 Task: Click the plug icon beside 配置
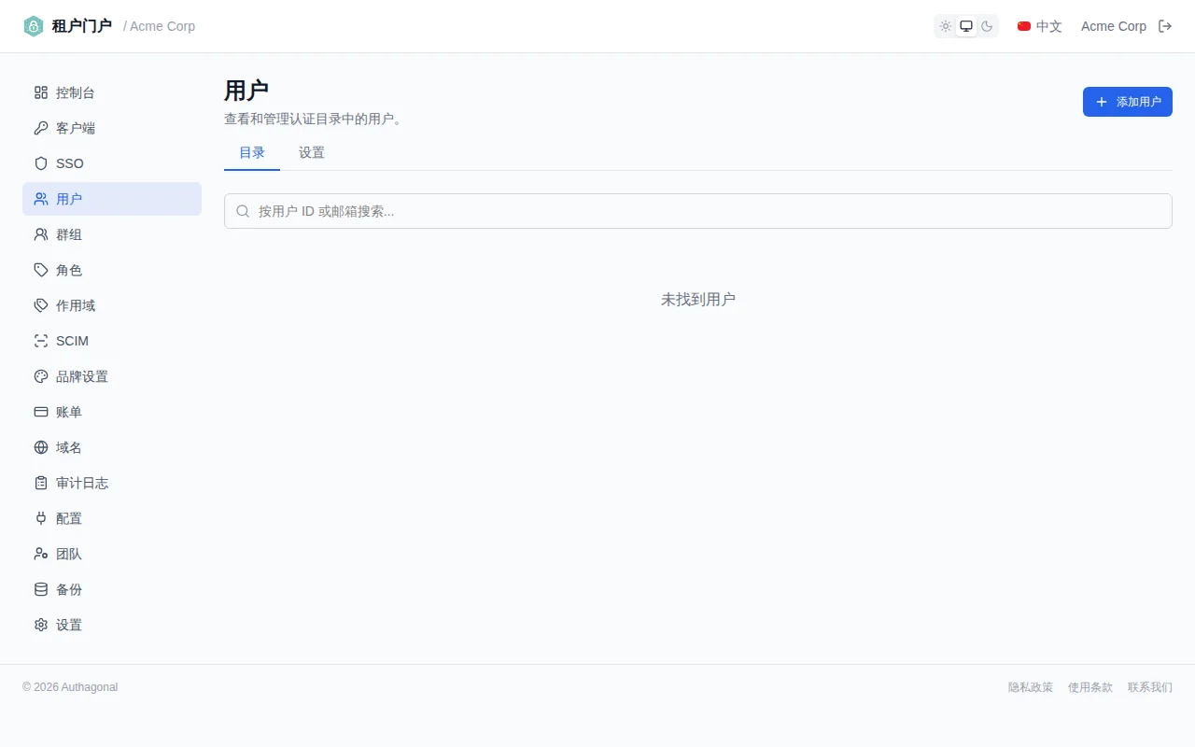41,518
